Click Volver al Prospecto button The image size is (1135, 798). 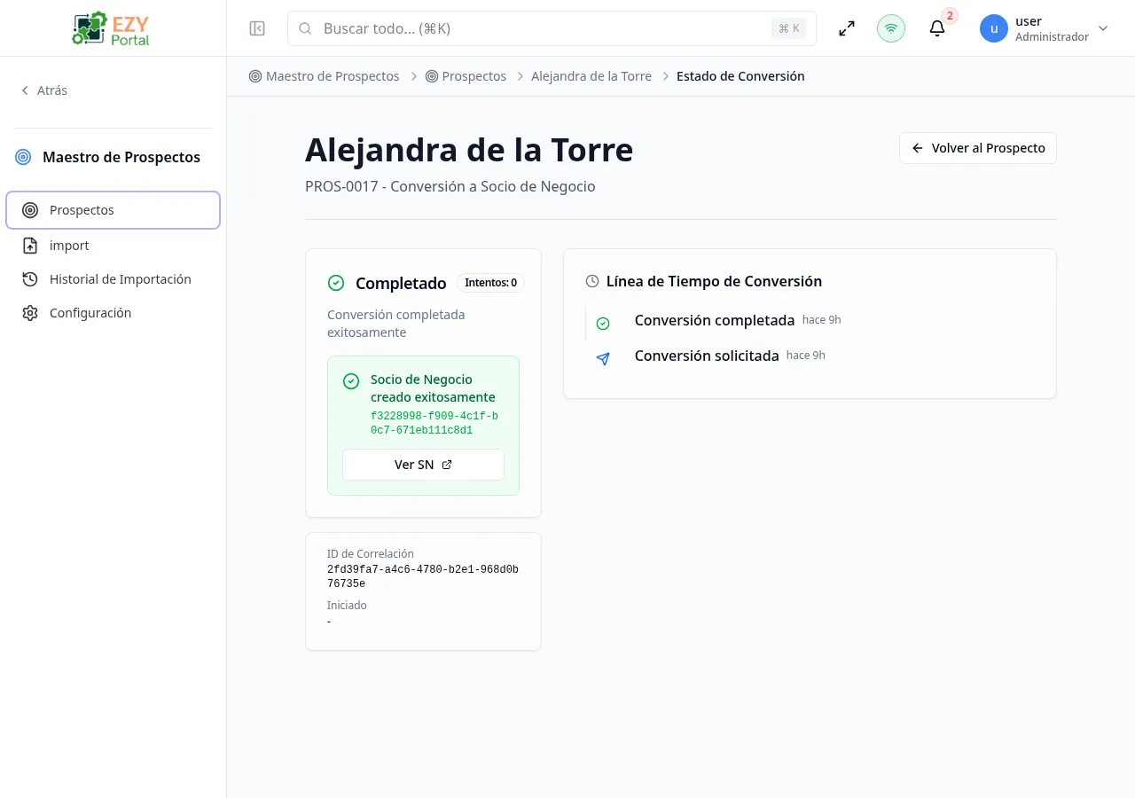pyautogui.click(x=978, y=148)
